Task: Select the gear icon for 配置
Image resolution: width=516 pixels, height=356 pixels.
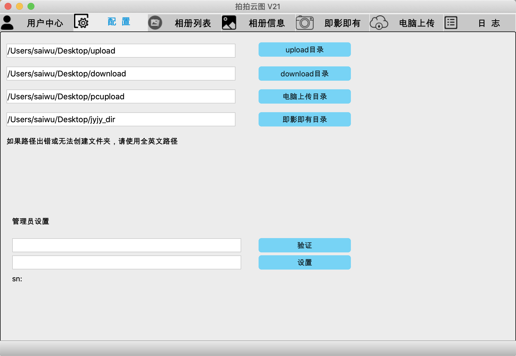Action: (82, 22)
